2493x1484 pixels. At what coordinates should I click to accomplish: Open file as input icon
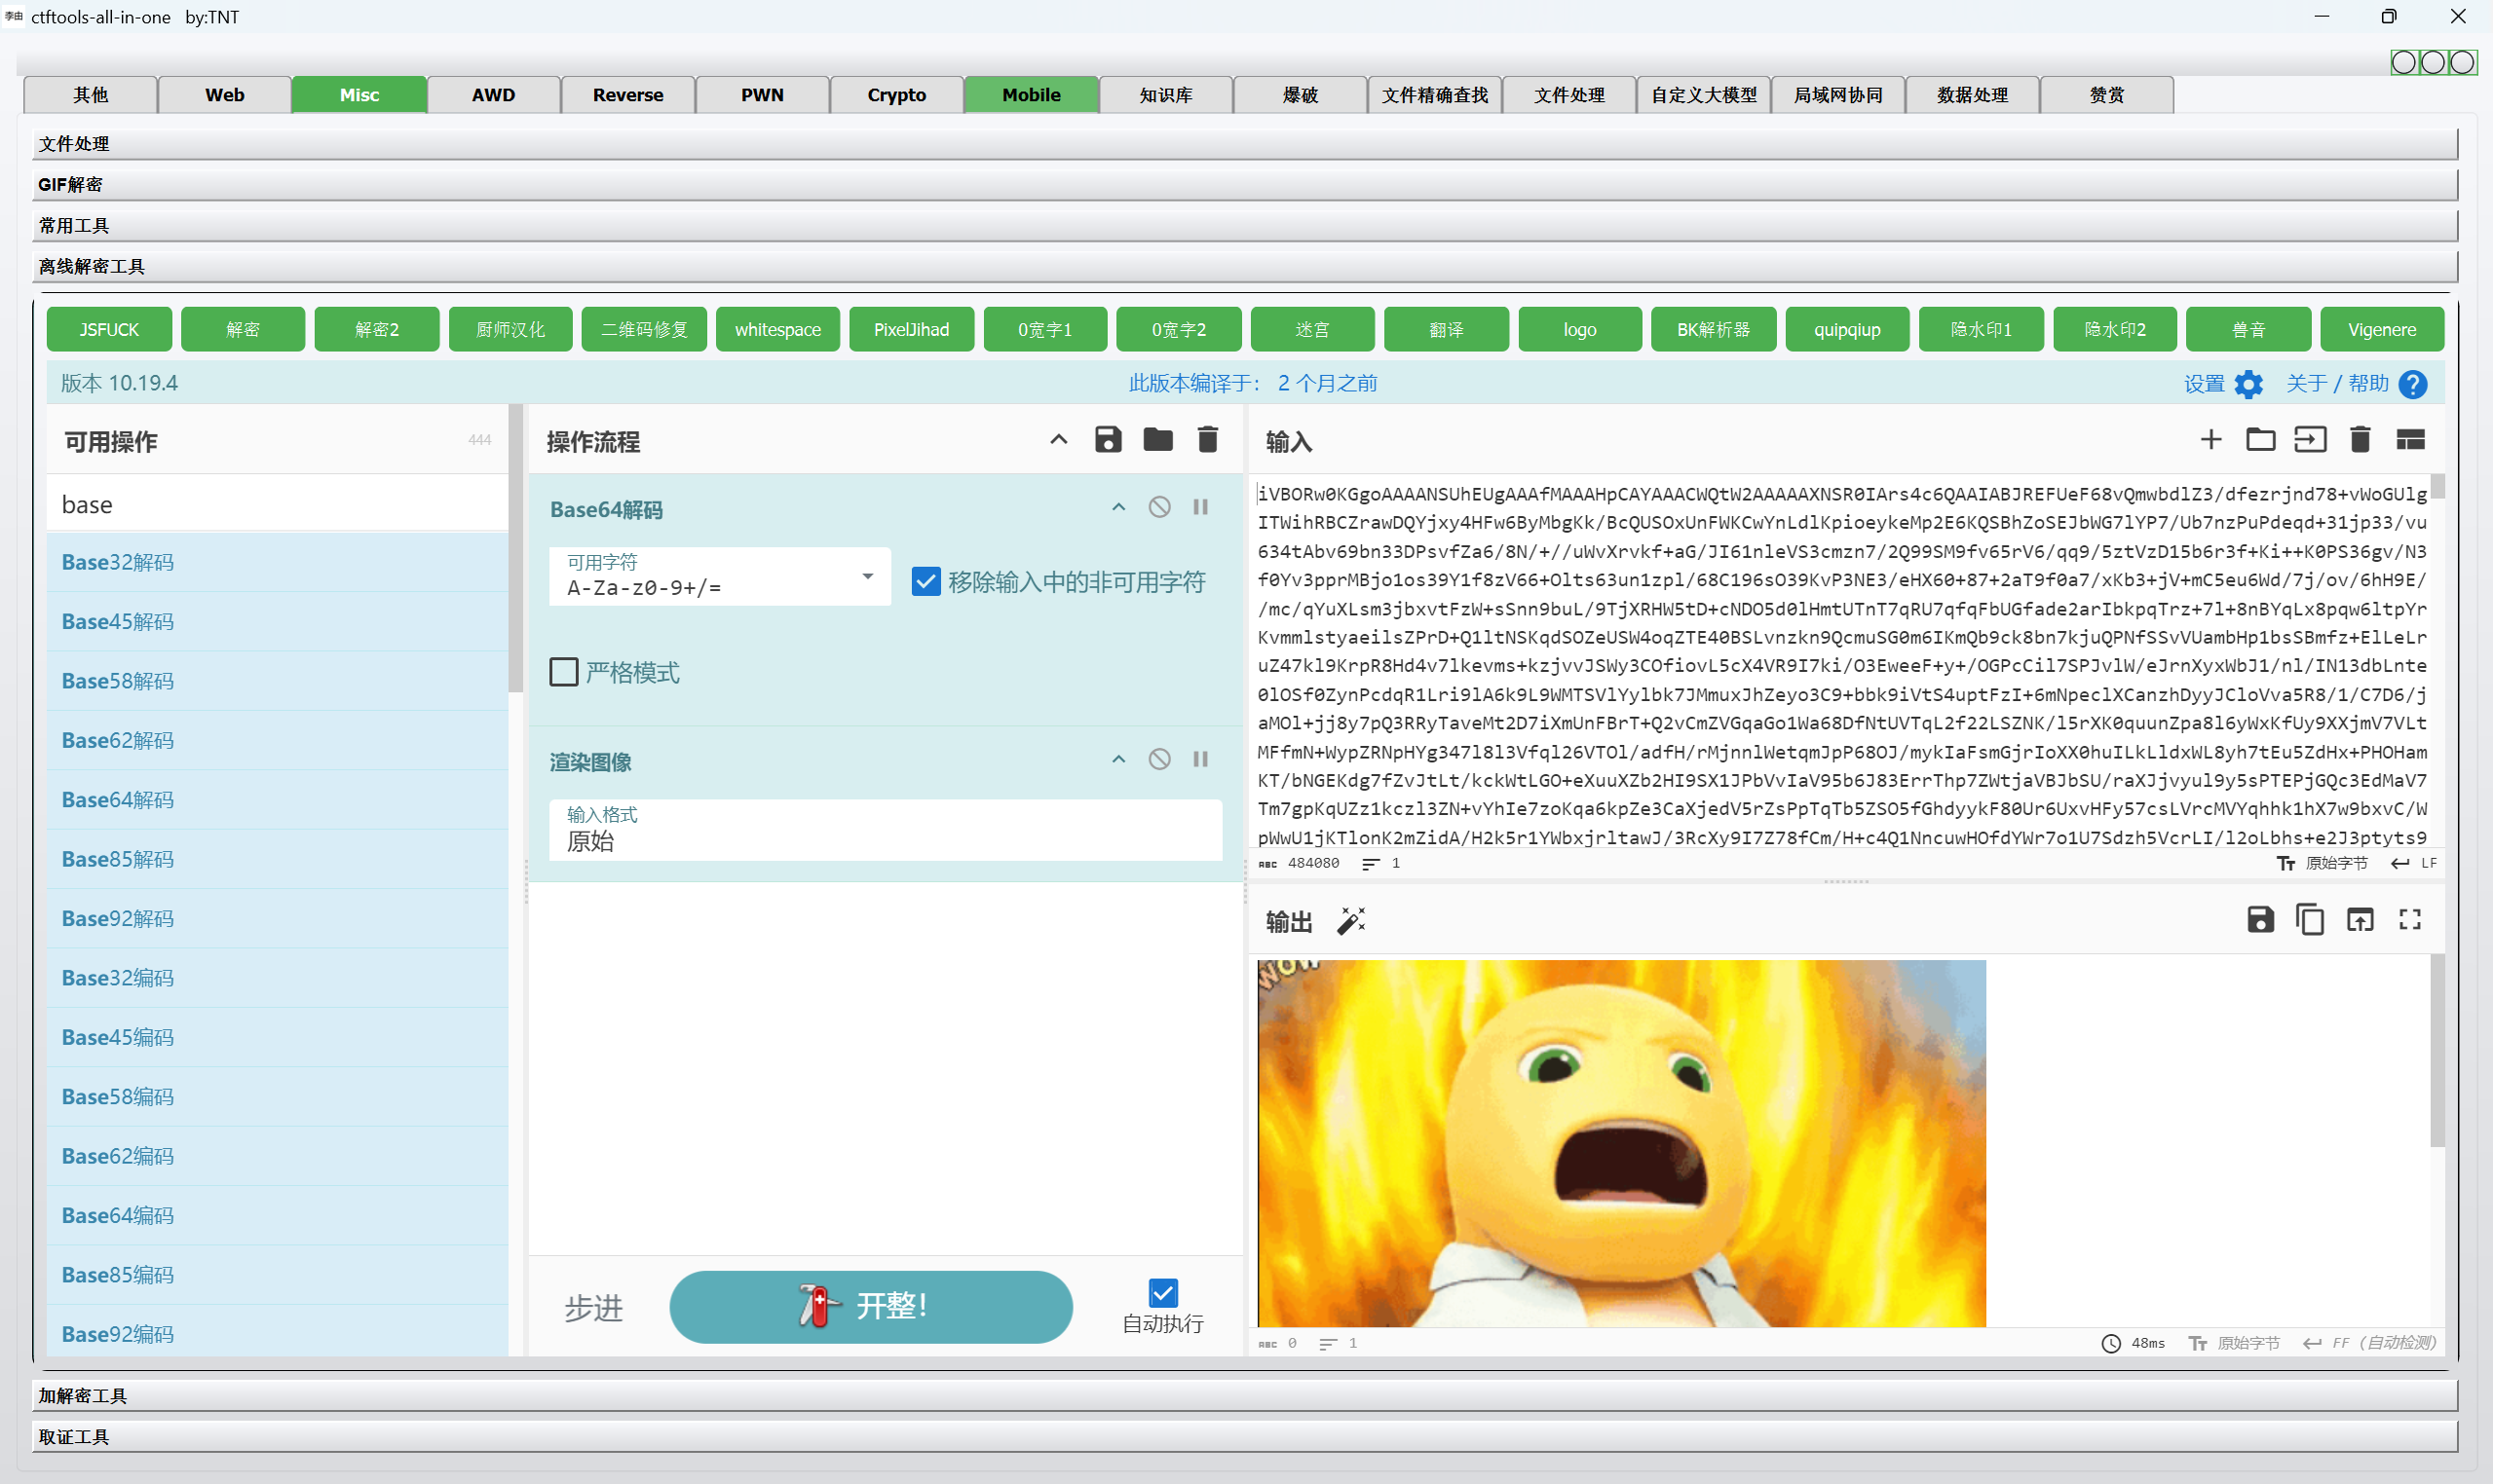coord(2309,440)
